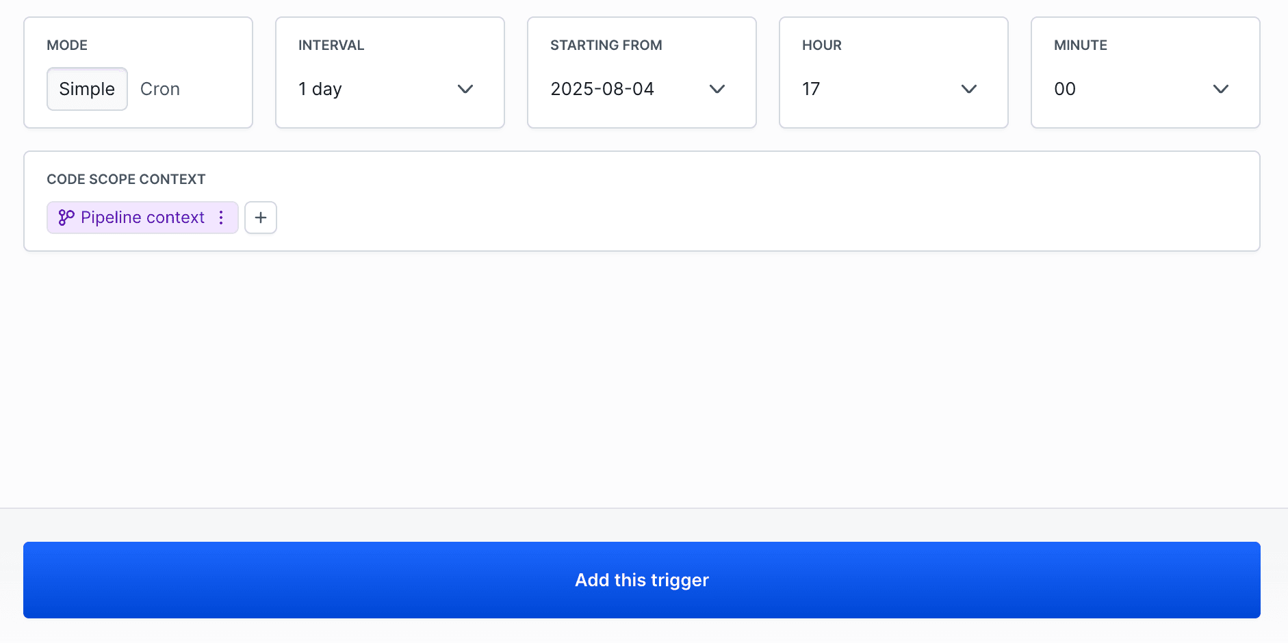Open the Pipeline context three-dot menu
The width and height of the screenshot is (1288, 643).
[221, 218]
